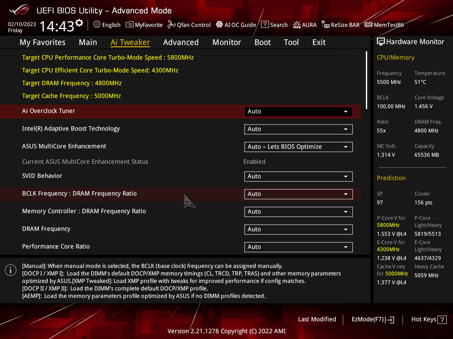Click the EzMode exit arrow icon
The height and width of the screenshot is (339, 453).
point(390,320)
